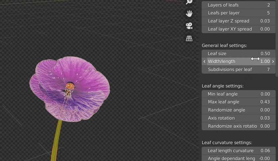Click the Leaf curvature settings label
The width and height of the screenshot is (278, 161).
pyautogui.click(x=227, y=143)
